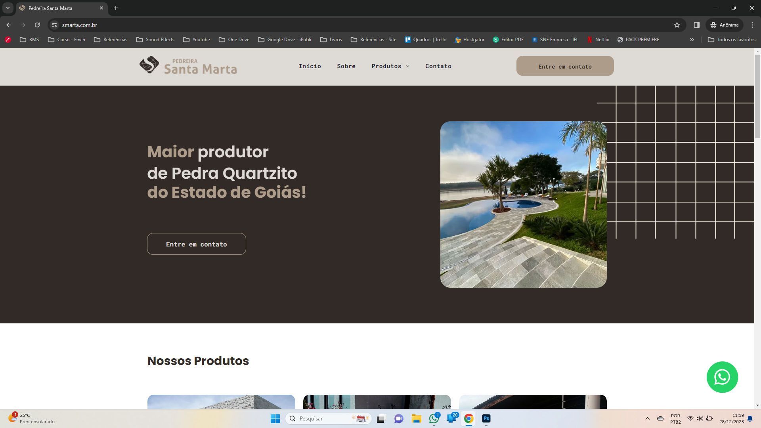Open File Explorer from the taskbar
This screenshot has width=761, height=428.
tap(416, 418)
